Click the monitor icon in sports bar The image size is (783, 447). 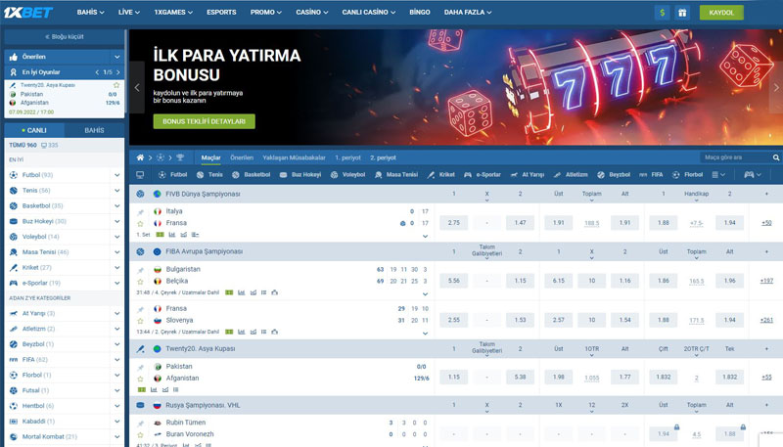pos(140,175)
